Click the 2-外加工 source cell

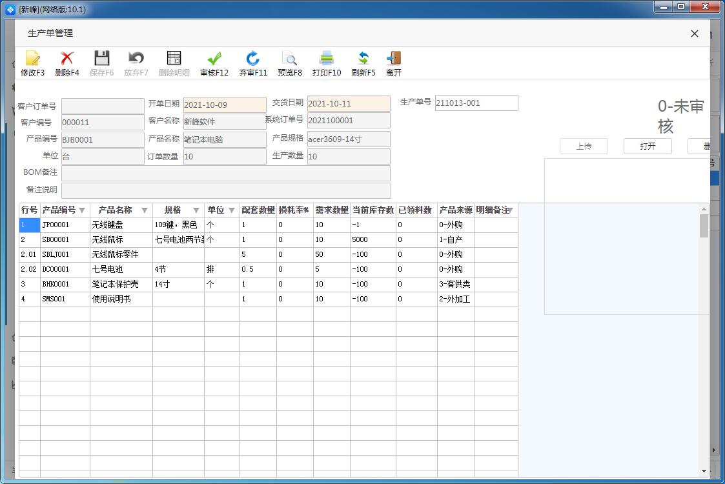pyautogui.click(x=455, y=299)
